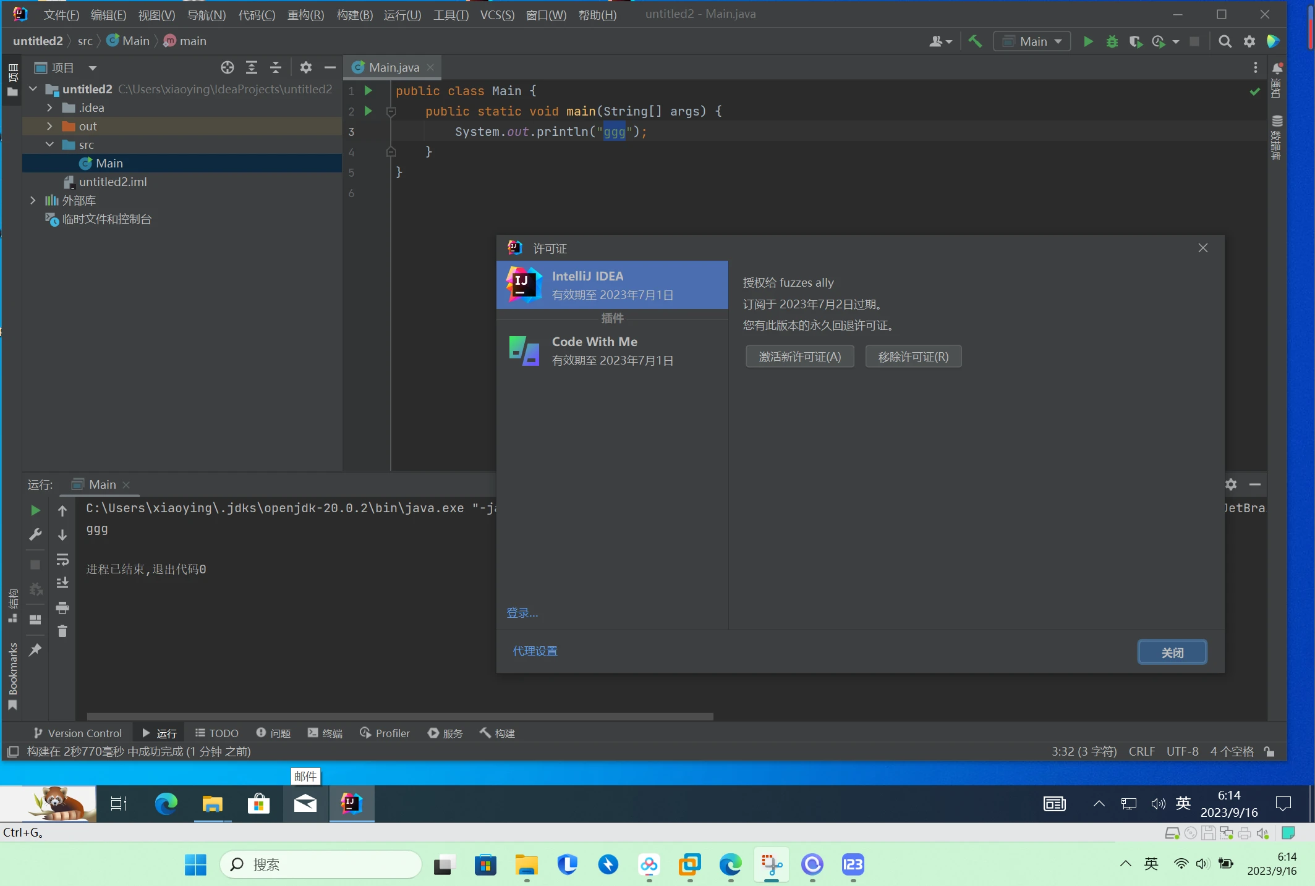Collapse the src folder
Image resolution: width=1315 pixels, height=886 pixels.
[50, 145]
